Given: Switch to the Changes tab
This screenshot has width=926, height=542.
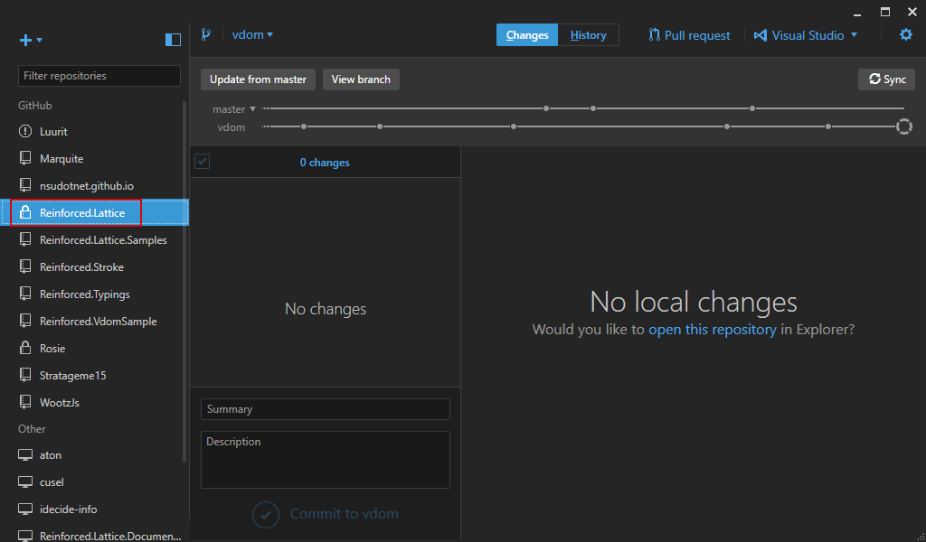Looking at the screenshot, I should 527,35.
